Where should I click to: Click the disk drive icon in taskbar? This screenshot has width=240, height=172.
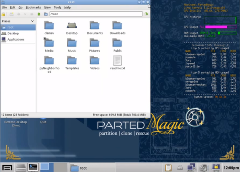point(21,168)
